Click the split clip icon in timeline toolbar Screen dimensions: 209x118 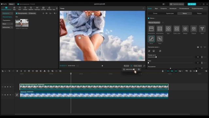[17, 71]
